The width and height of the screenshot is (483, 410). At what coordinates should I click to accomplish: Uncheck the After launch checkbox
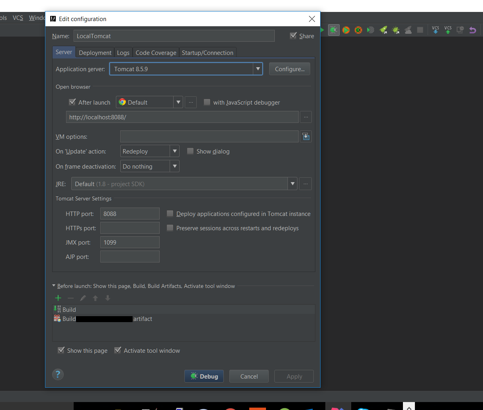coord(72,102)
